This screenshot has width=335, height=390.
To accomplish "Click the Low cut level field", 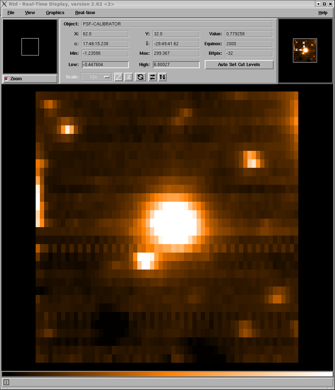I will (105, 65).
